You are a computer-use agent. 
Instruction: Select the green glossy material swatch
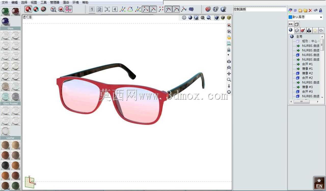[5, 11]
